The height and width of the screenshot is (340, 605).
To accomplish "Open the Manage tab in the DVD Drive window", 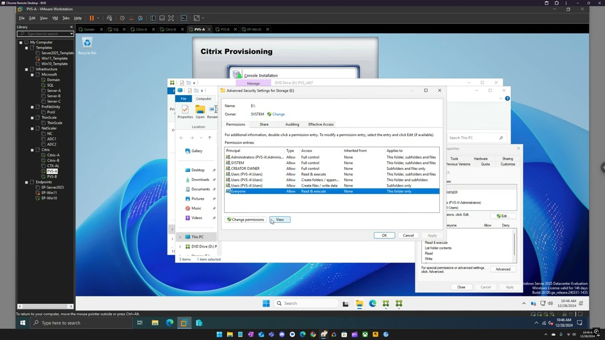I will pyautogui.click(x=253, y=83).
